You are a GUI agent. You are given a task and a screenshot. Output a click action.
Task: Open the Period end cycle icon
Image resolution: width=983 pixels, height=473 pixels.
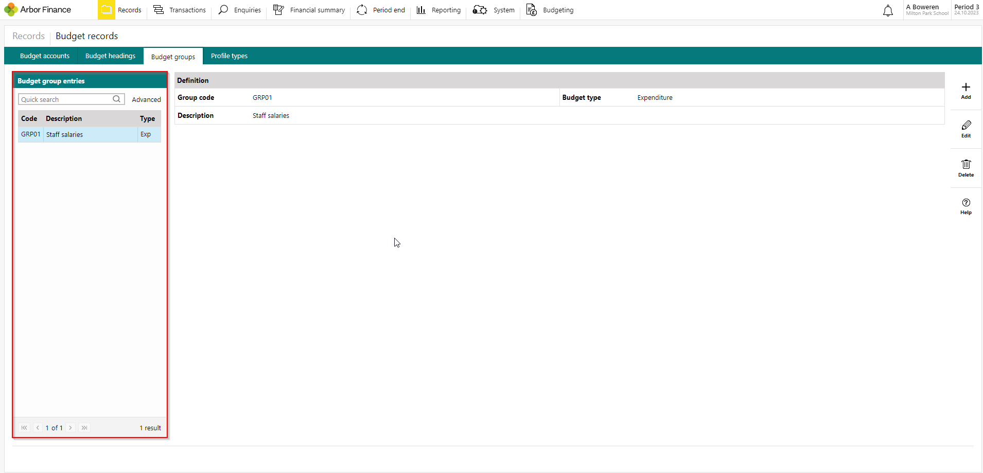362,10
